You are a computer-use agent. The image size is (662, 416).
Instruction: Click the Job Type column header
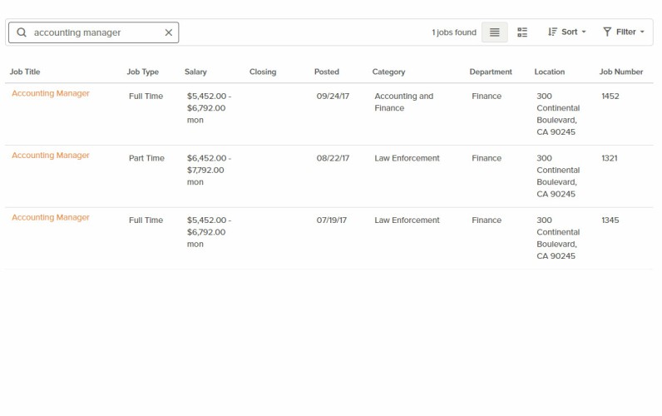pyautogui.click(x=143, y=72)
